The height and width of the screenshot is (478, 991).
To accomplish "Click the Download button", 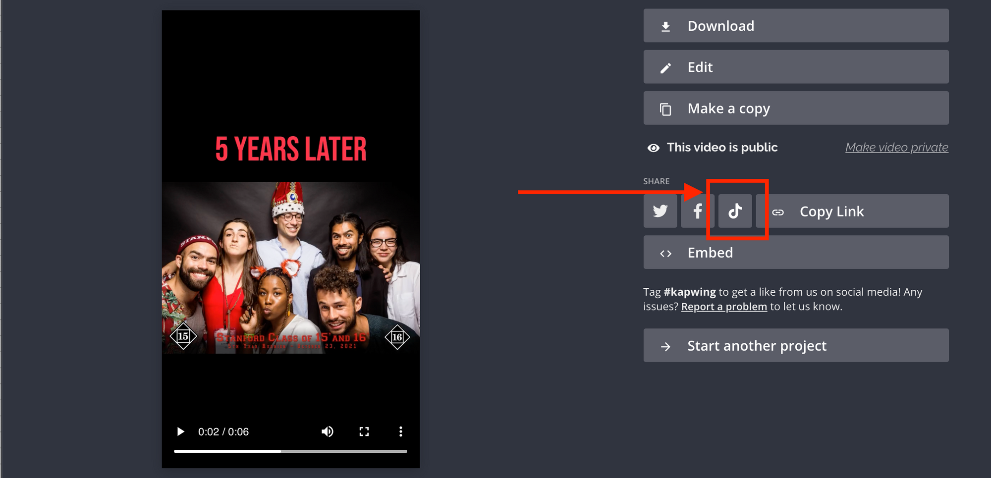I will point(796,26).
